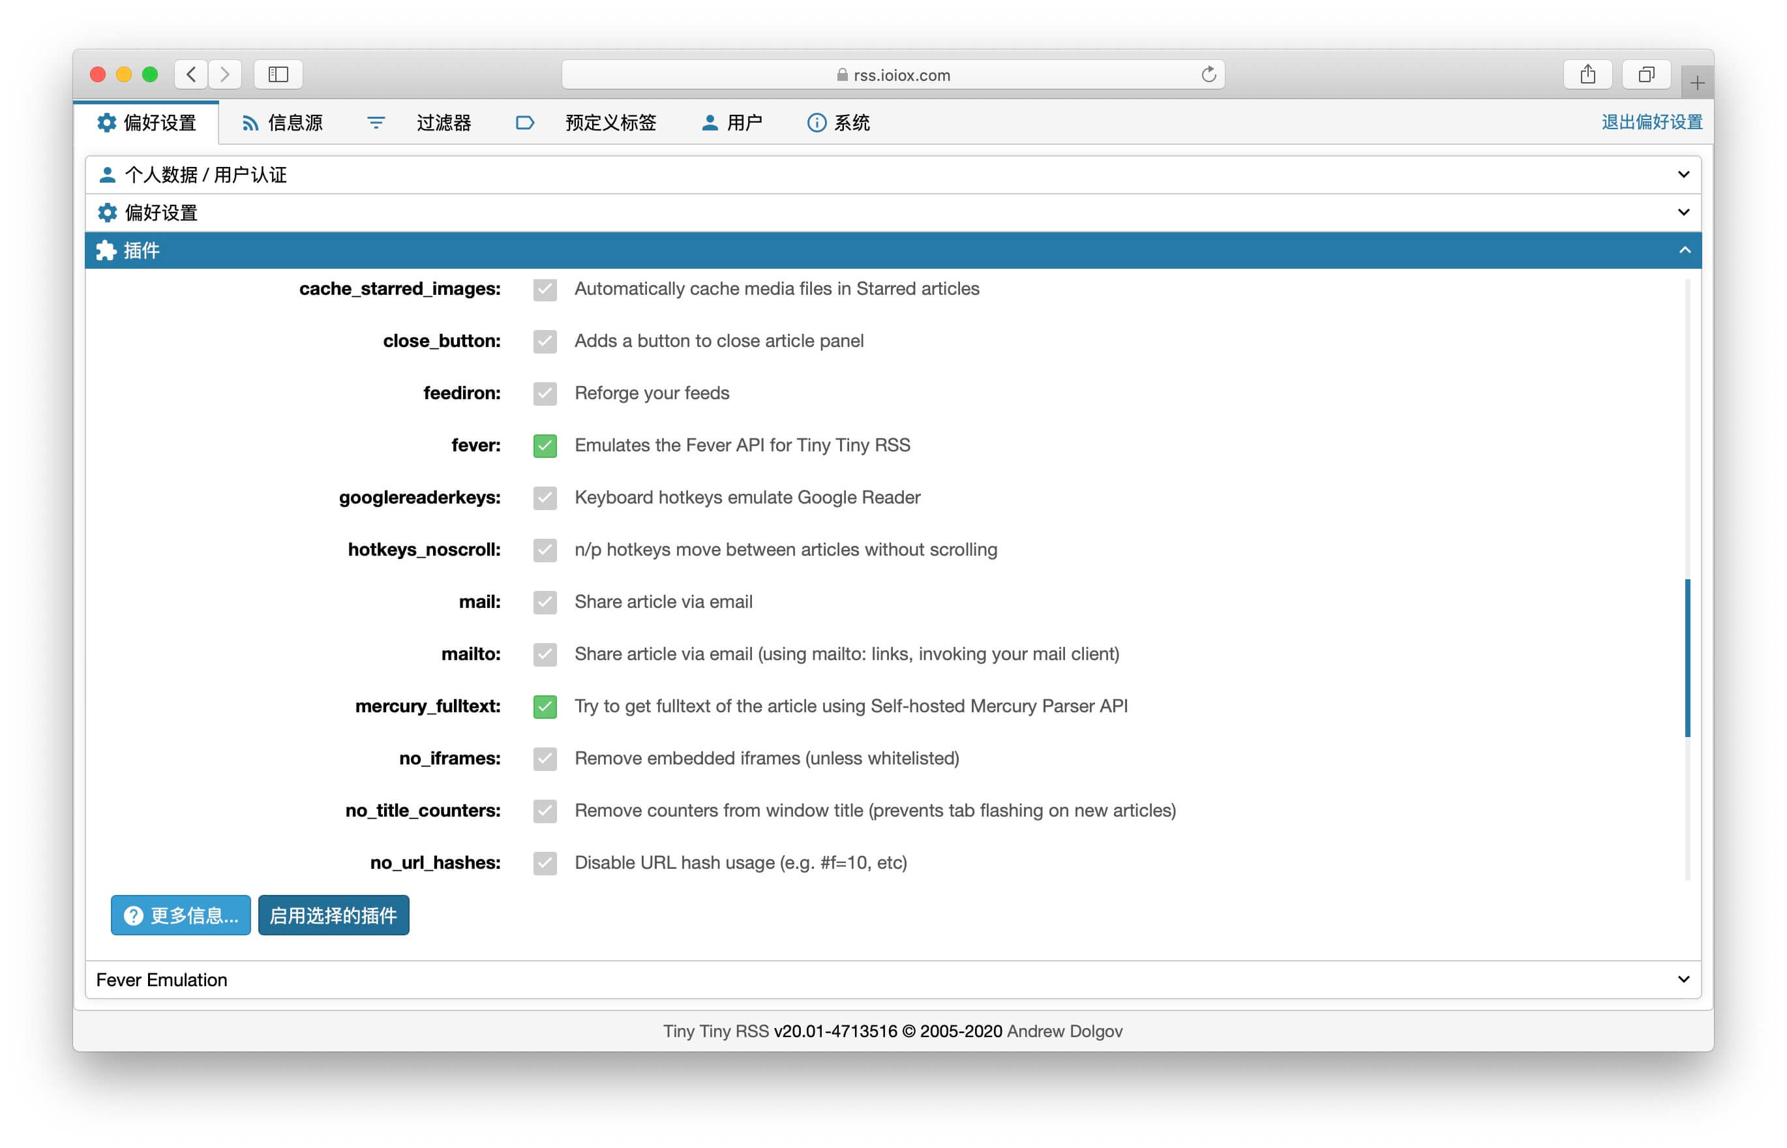The height and width of the screenshot is (1148, 1787).
Task: Expand the 个人数据 / 用户认证 section chevron
Action: click(1683, 174)
